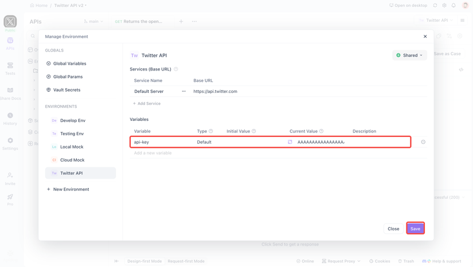The image size is (473, 267).
Task: Show help icon next to Initial Value
Action: point(253,131)
